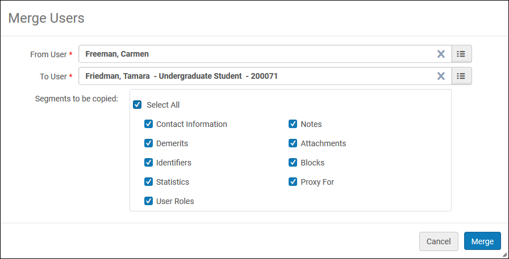This screenshot has height=259, width=509.
Task: Toggle the Blocks checkbox
Action: pos(293,163)
